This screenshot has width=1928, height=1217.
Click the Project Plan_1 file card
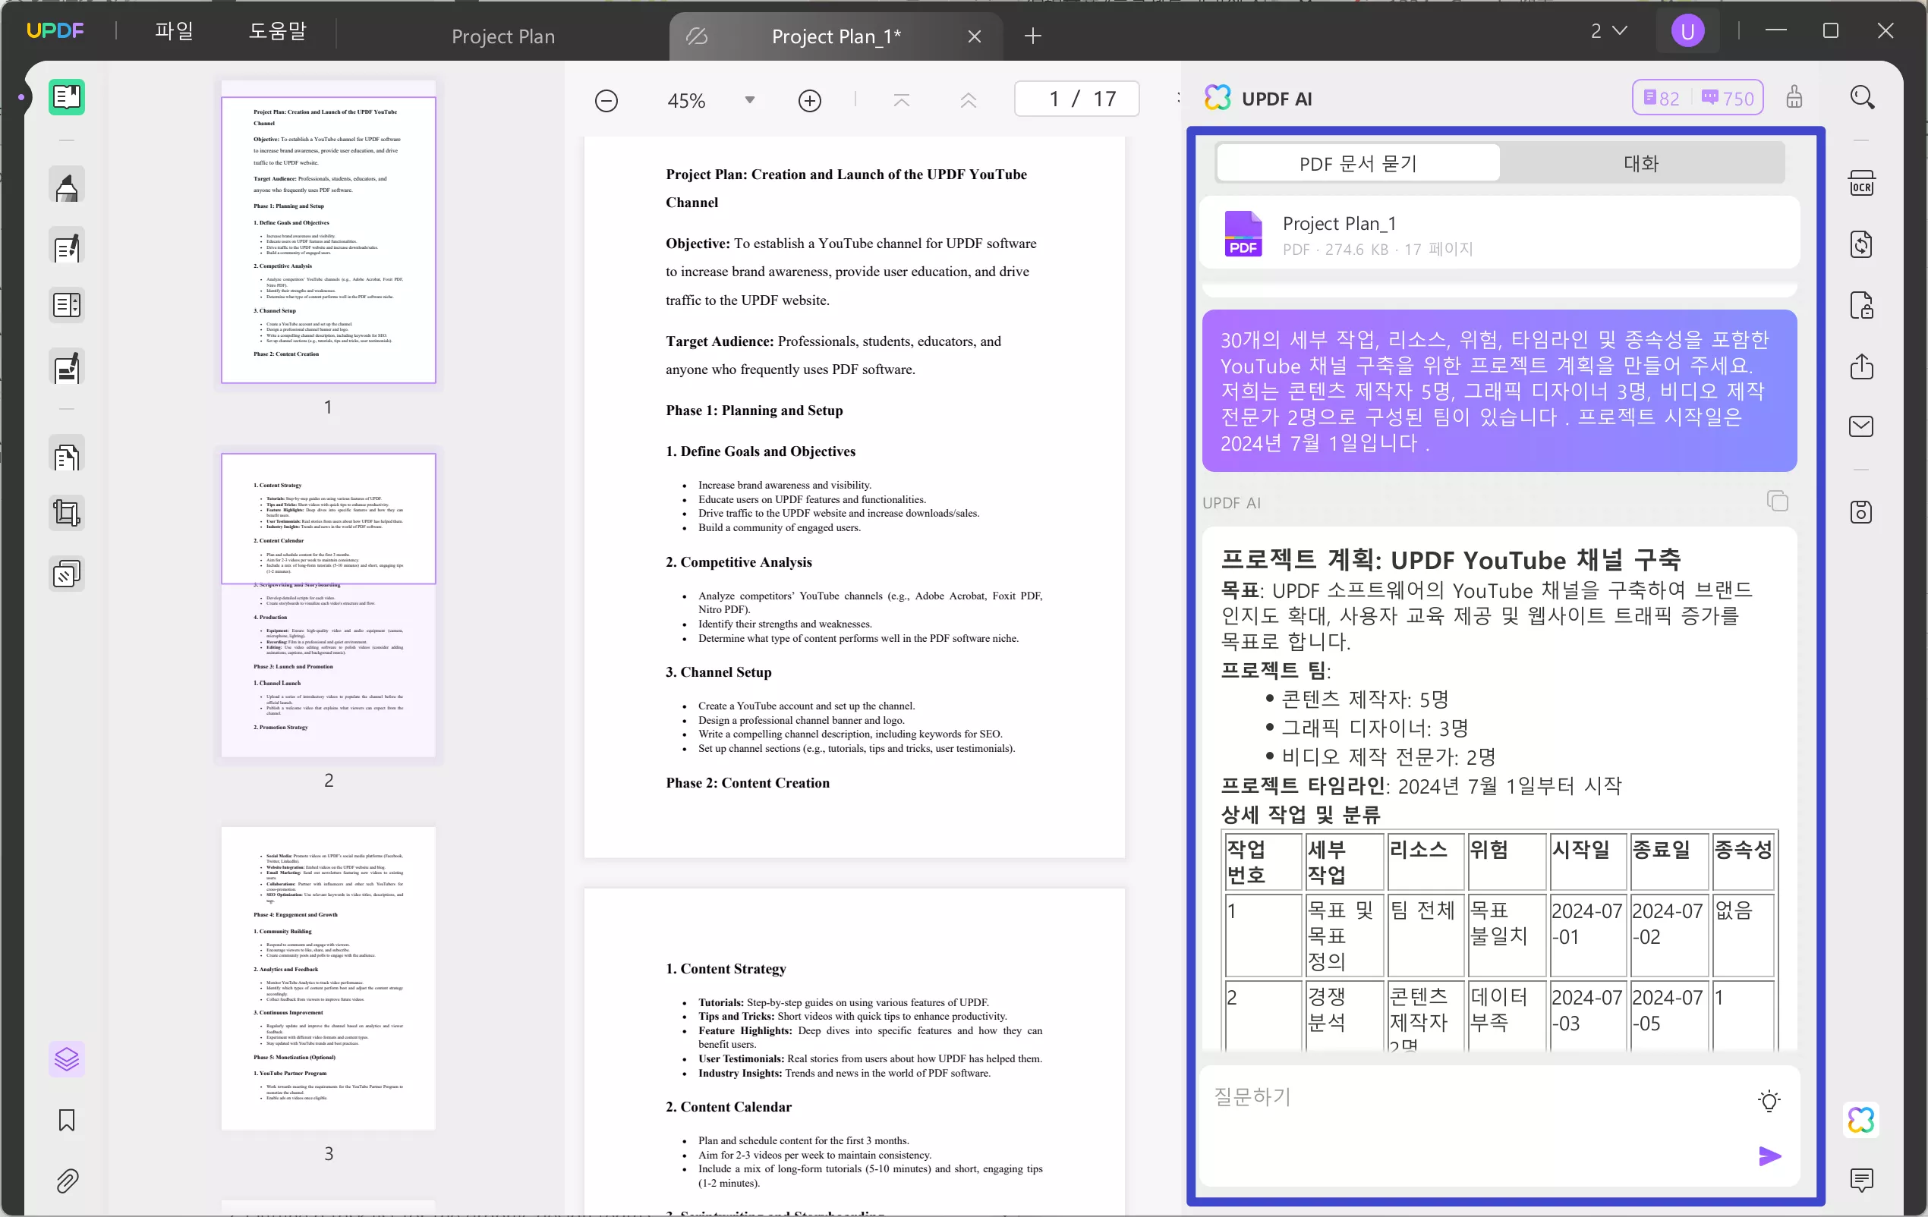1499,234
